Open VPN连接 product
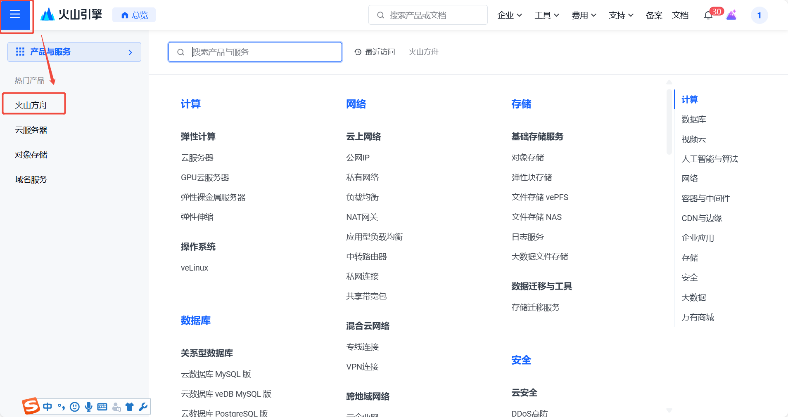Image resolution: width=788 pixels, height=417 pixels. coord(363,367)
